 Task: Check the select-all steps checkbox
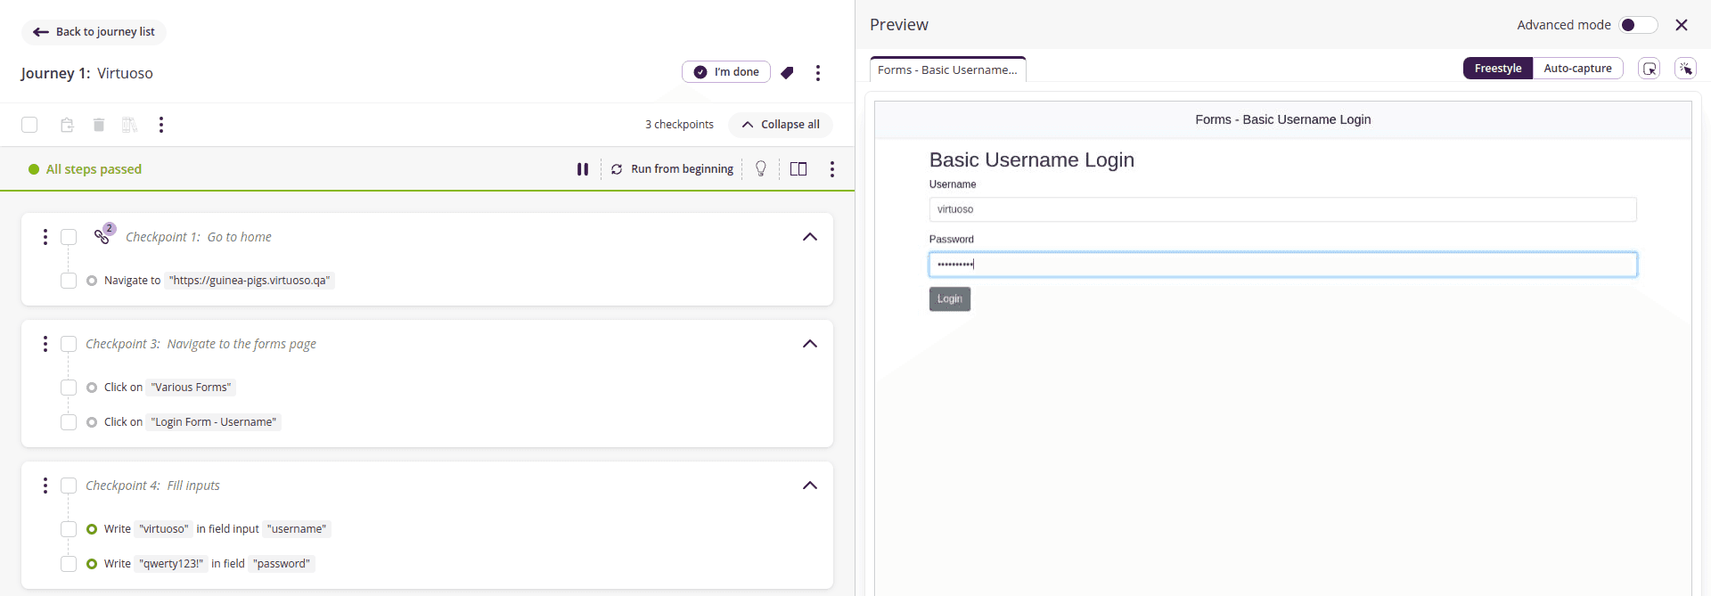(29, 125)
